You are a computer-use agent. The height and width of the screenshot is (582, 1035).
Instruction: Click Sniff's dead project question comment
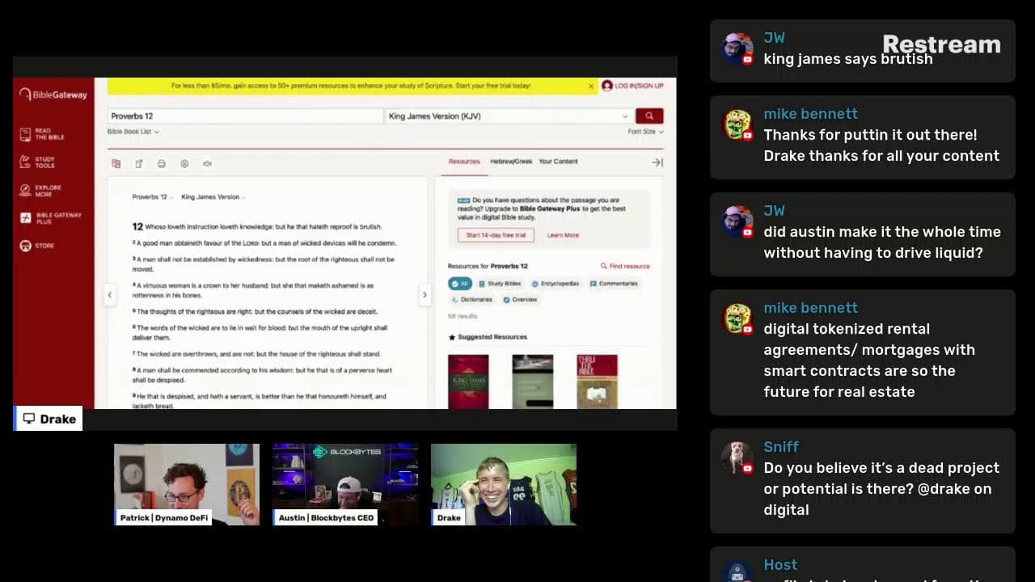click(862, 480)
